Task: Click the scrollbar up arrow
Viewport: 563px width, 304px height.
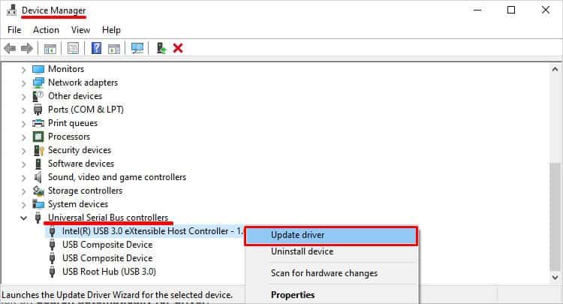Action: click(555, 69)
